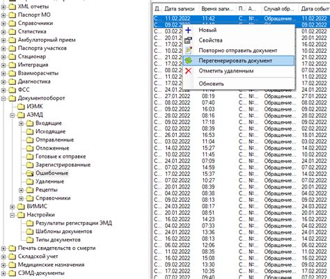
Task: Expand the 'Рецепты' subfolder node
Action: tap(21, 190)
